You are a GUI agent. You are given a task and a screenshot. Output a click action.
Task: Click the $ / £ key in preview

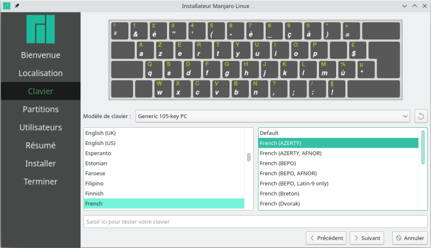tap(358, 50)
